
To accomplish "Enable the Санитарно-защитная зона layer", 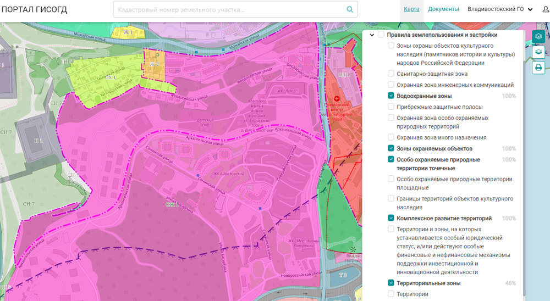I will [x=391, y=73].
